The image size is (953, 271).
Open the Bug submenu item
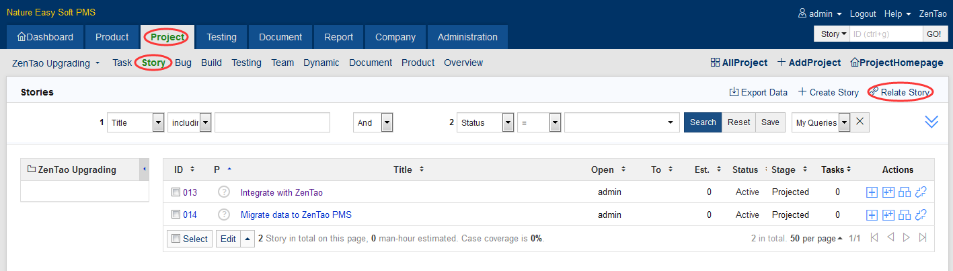(x=183, y=63)
